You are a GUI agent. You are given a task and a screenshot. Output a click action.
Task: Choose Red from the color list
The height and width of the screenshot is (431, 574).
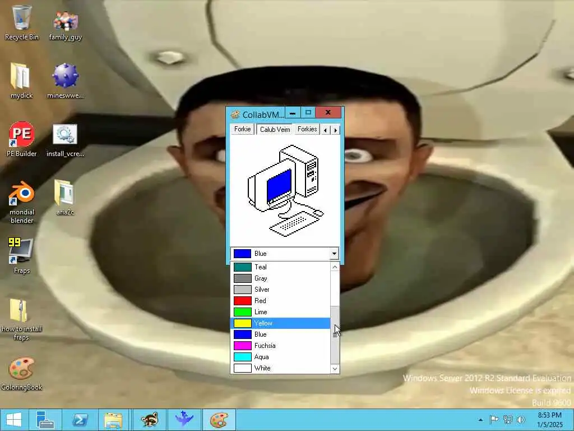click(x=280, y=301)
